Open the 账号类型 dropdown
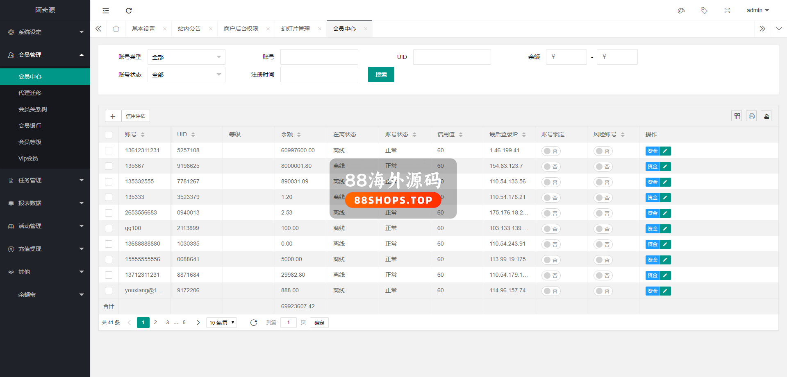 point(186,57)
